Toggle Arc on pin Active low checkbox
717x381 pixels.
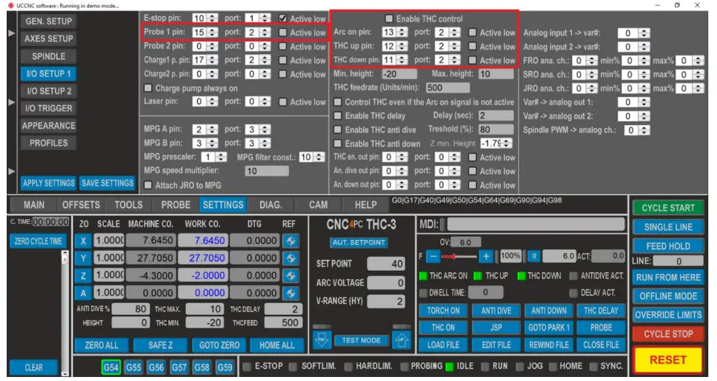point(472,33)
